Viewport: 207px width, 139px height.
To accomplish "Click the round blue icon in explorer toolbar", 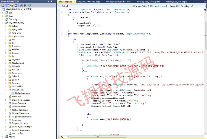I will [x=30, y=6].
